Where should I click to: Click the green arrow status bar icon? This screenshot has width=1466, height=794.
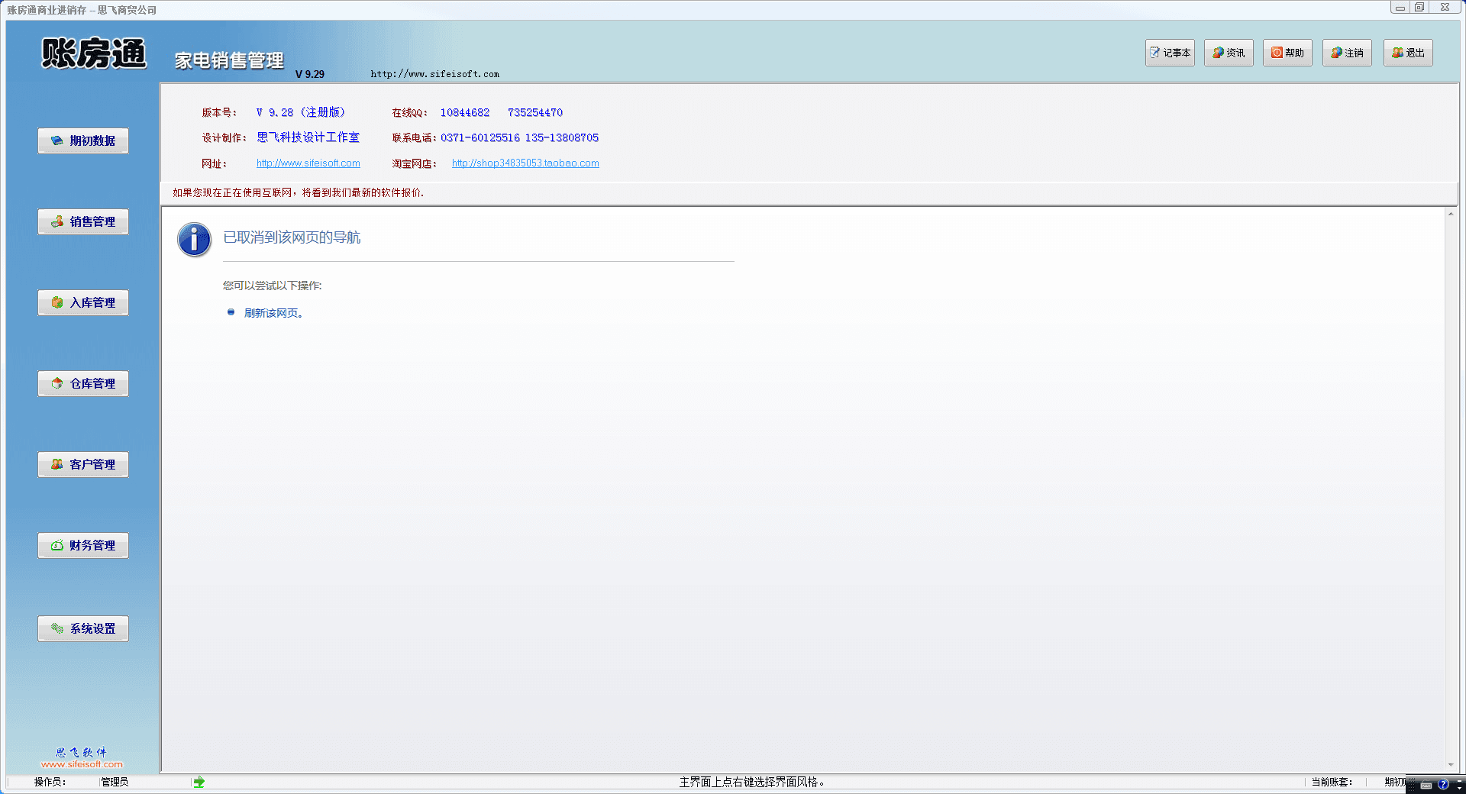[199, 782]
